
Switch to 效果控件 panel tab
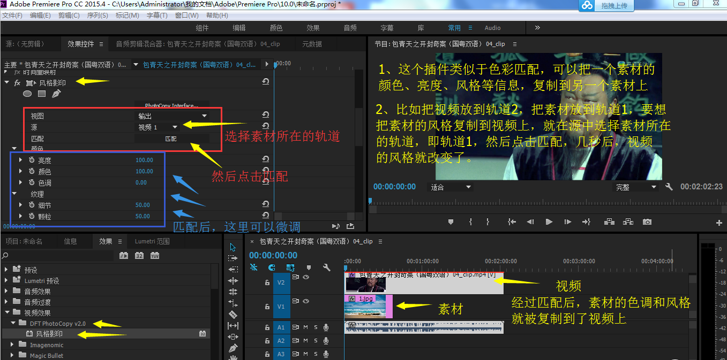tap(81, 44)
